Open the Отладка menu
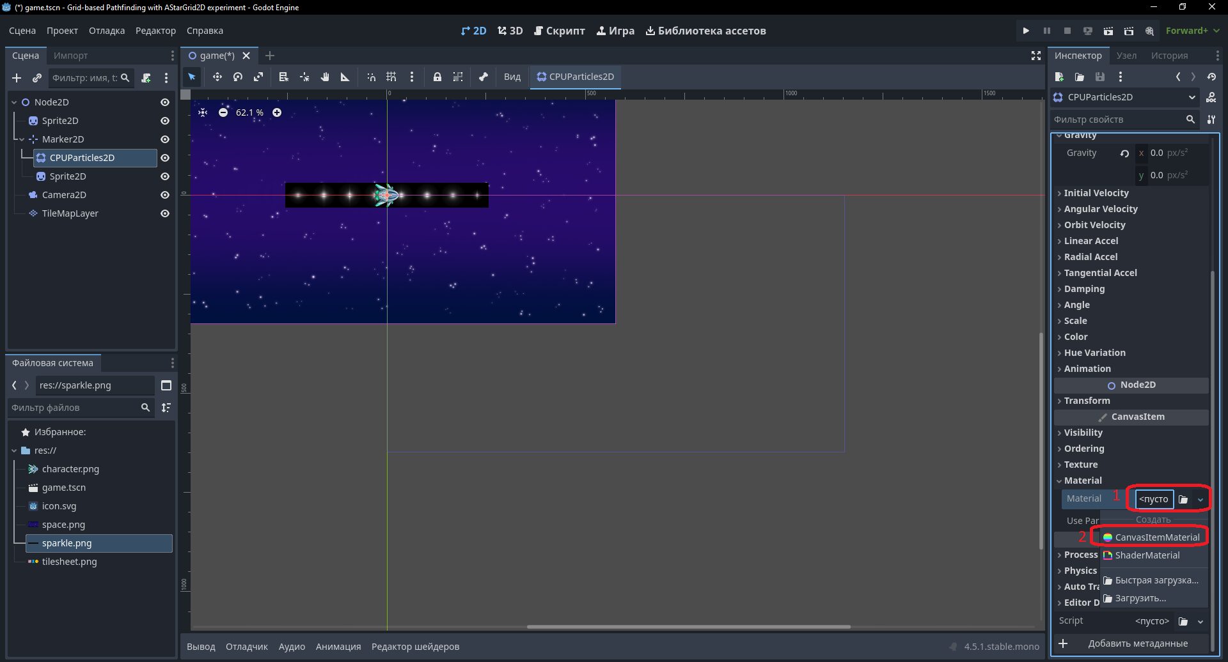 pyautogui.click(x=107, y=31)
